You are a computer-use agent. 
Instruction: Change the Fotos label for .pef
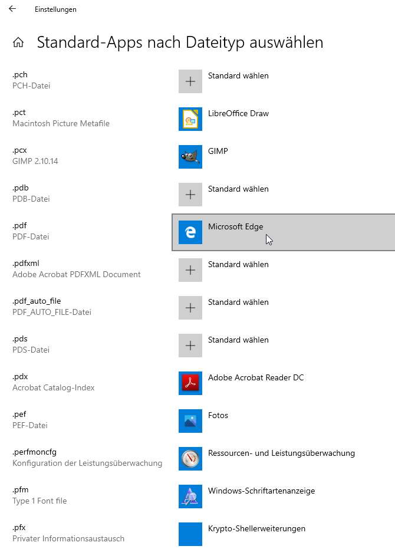click(218, 415)
